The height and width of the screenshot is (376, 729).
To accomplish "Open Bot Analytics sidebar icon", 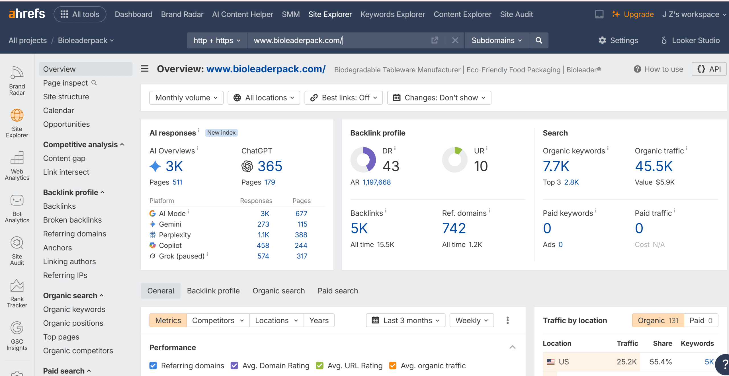I will tap(17, 208).
